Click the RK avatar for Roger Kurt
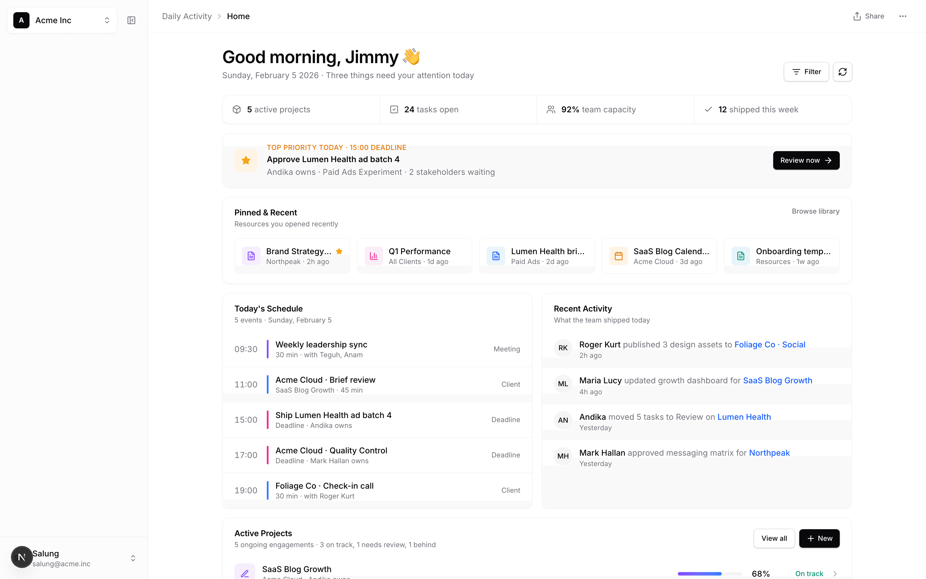Viewport: 926px width, 579px height. tap(563, 348)
